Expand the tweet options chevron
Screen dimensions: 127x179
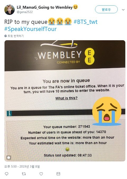tap(123, 10)
